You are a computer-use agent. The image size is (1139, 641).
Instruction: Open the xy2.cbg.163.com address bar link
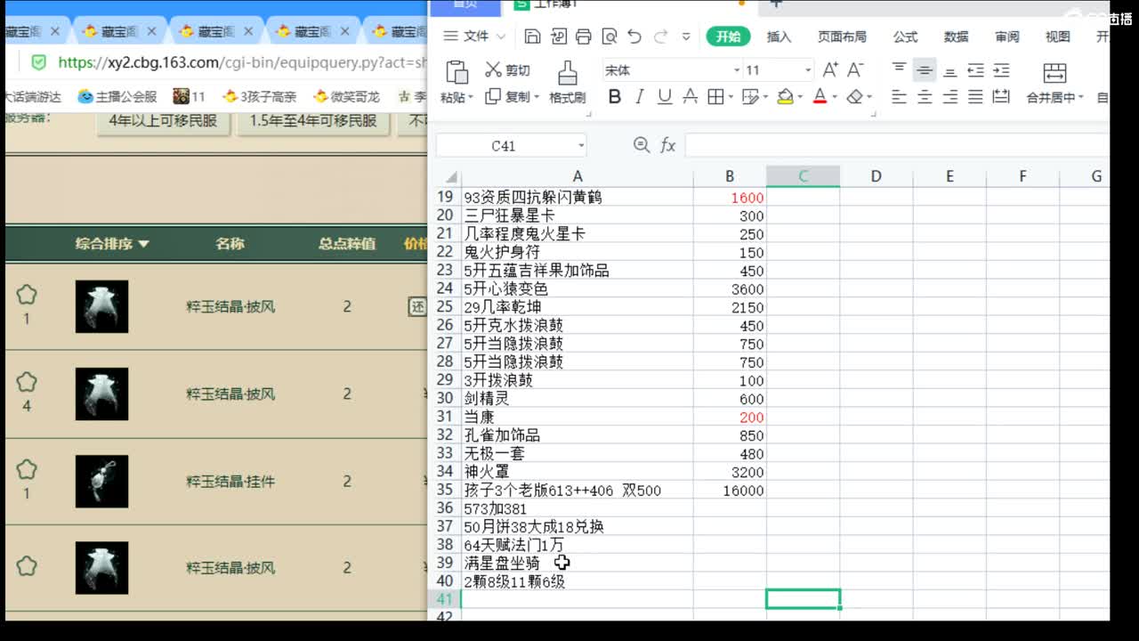(160, 64)
